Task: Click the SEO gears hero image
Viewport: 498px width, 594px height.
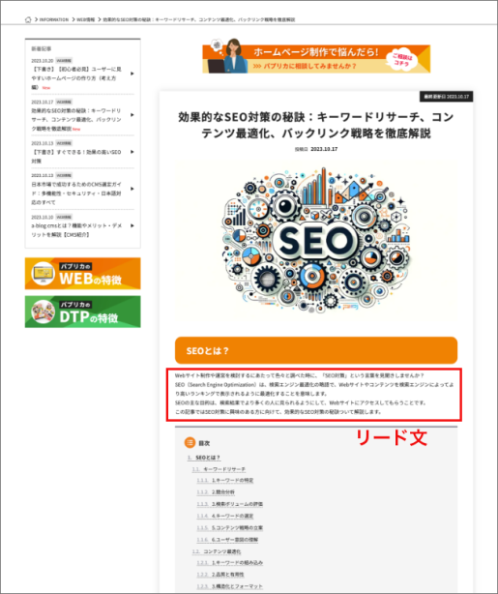Action: pyautogui.click(x=316, y=241)
